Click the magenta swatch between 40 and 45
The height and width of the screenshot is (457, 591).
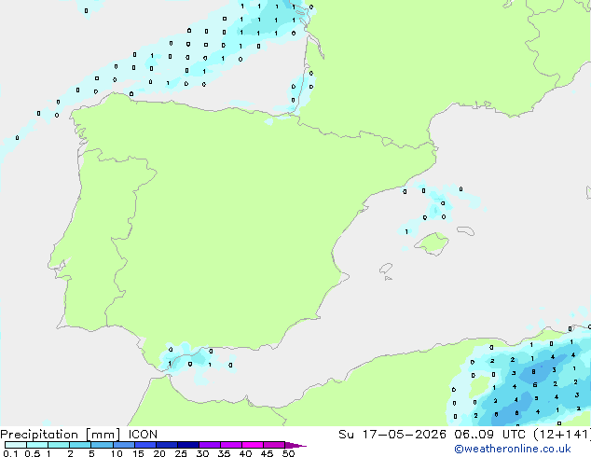pos(253,445)
